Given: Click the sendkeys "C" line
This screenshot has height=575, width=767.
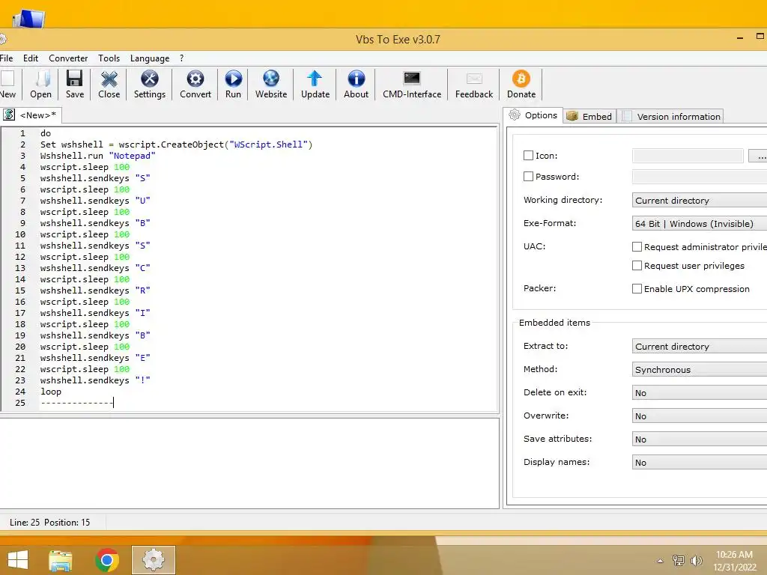Looking at the screenshot, I should (x=95, y=268).
